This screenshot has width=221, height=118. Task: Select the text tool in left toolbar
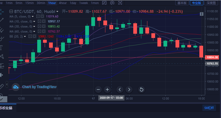[2, 47]
